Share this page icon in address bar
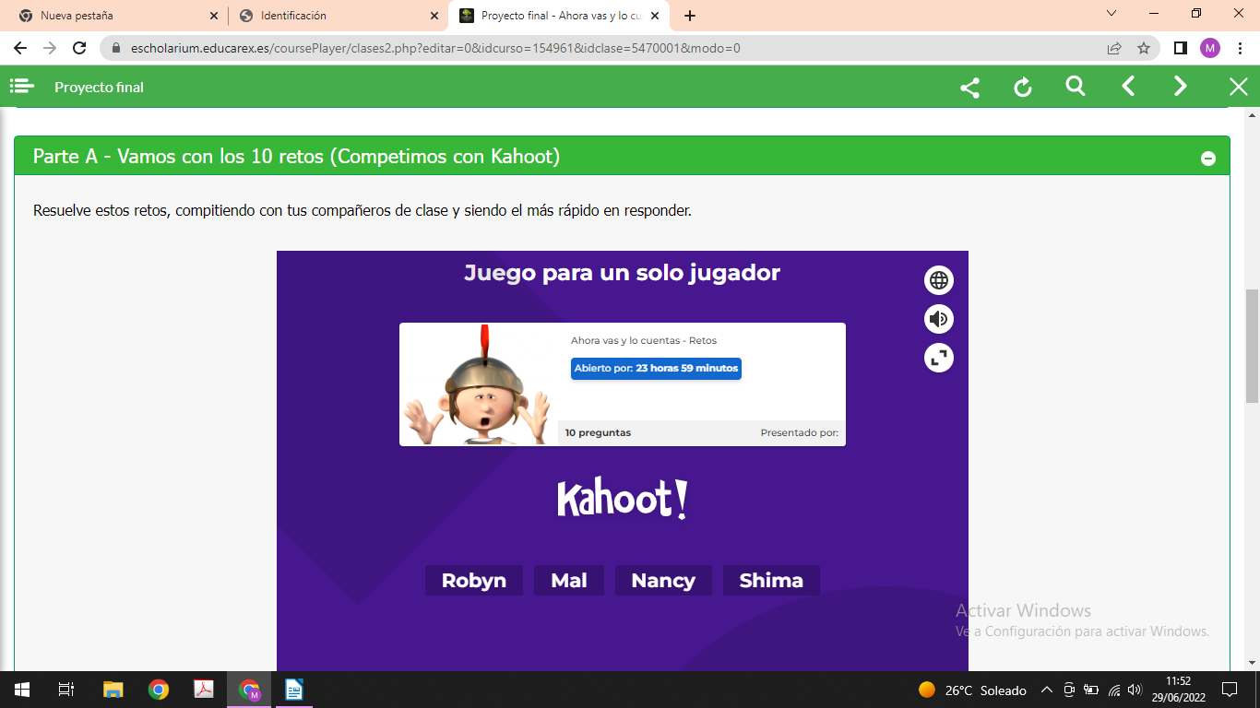Image resolution: width=1260 pixels, height=708 pixels. (x=1114, y=48)
